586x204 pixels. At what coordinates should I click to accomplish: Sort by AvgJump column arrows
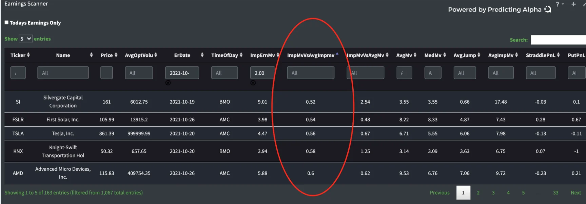pos(479,55)
